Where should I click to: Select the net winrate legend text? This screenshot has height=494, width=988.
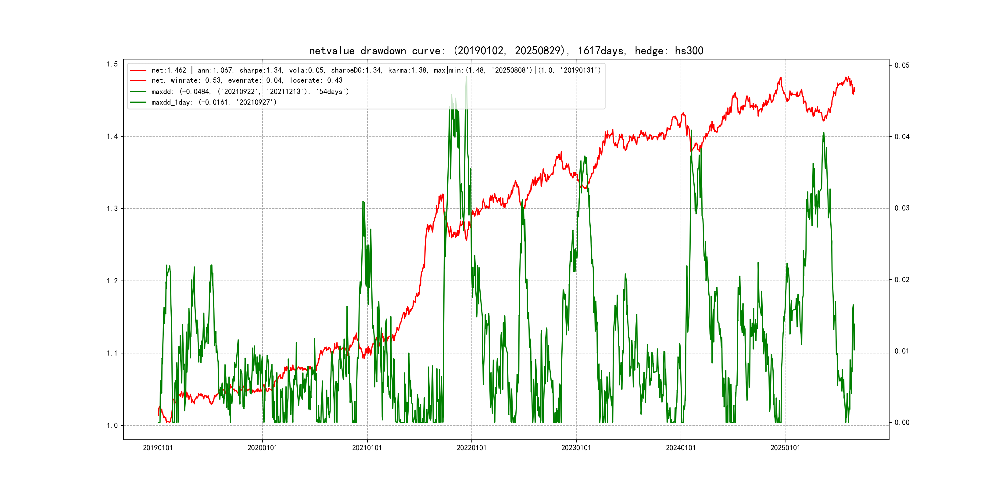pos(247,81)
